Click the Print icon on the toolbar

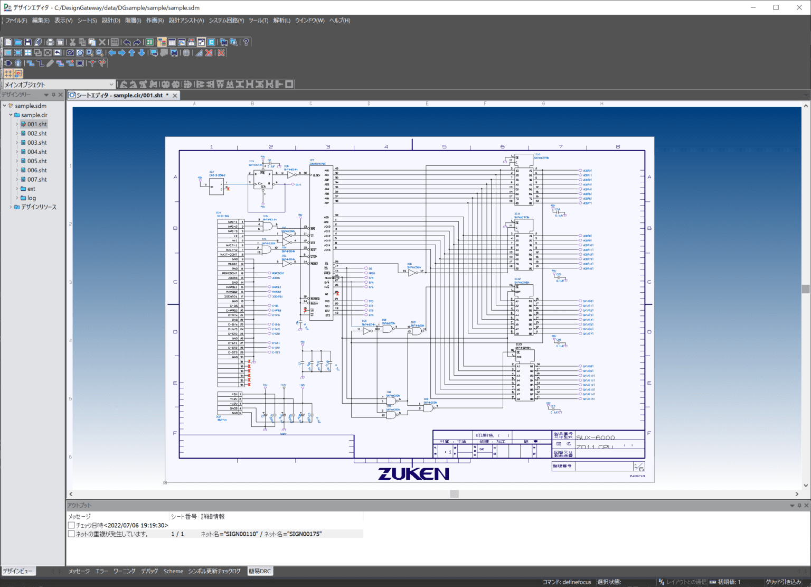(51, 42)
